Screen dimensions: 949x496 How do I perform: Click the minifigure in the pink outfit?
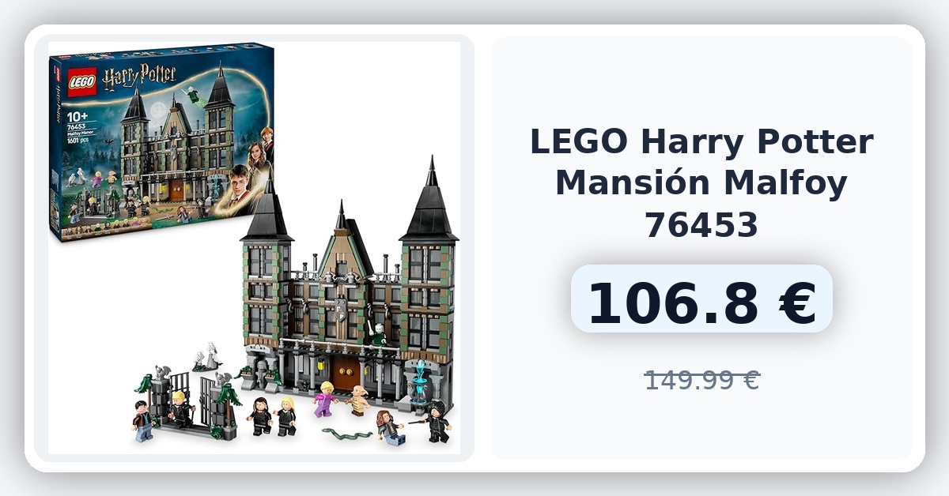point(324,399)
